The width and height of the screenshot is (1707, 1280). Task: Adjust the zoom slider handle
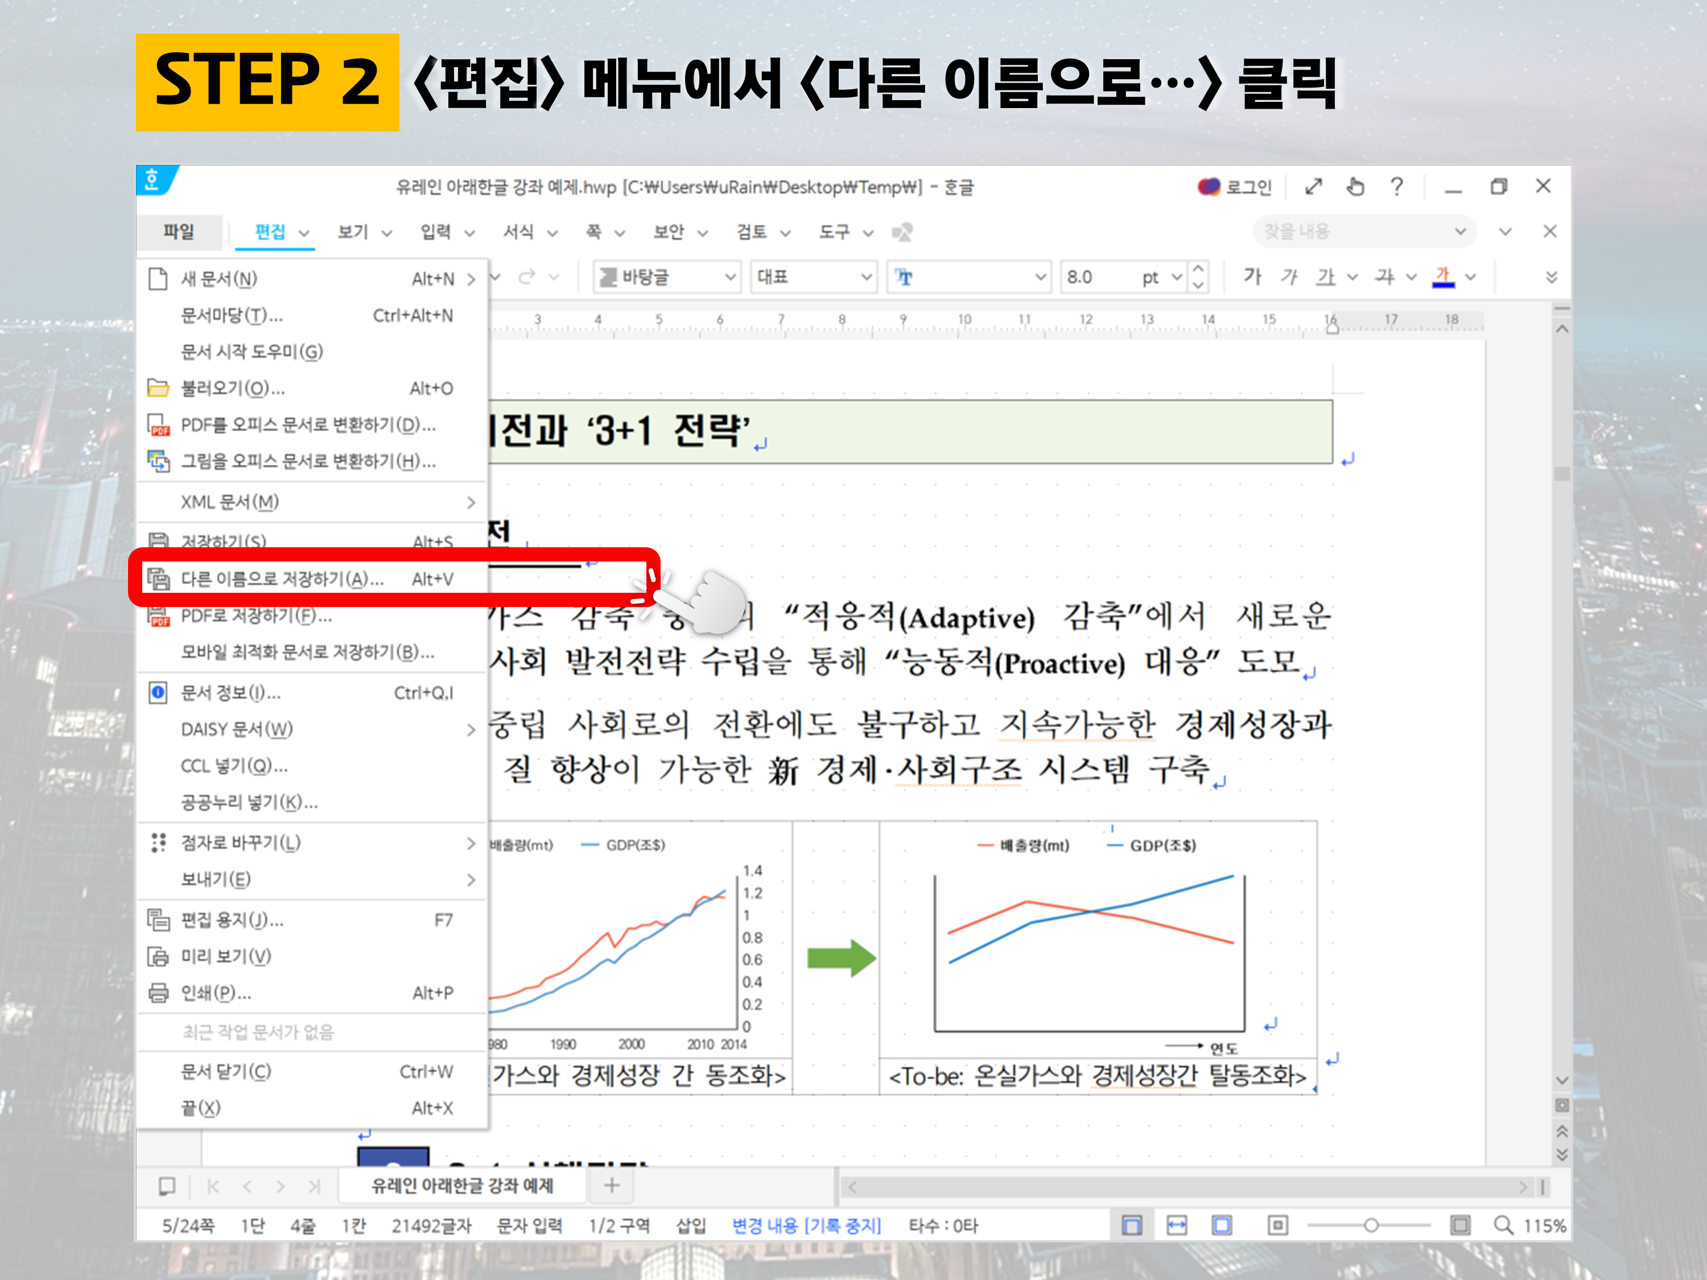(1371, 1225)
